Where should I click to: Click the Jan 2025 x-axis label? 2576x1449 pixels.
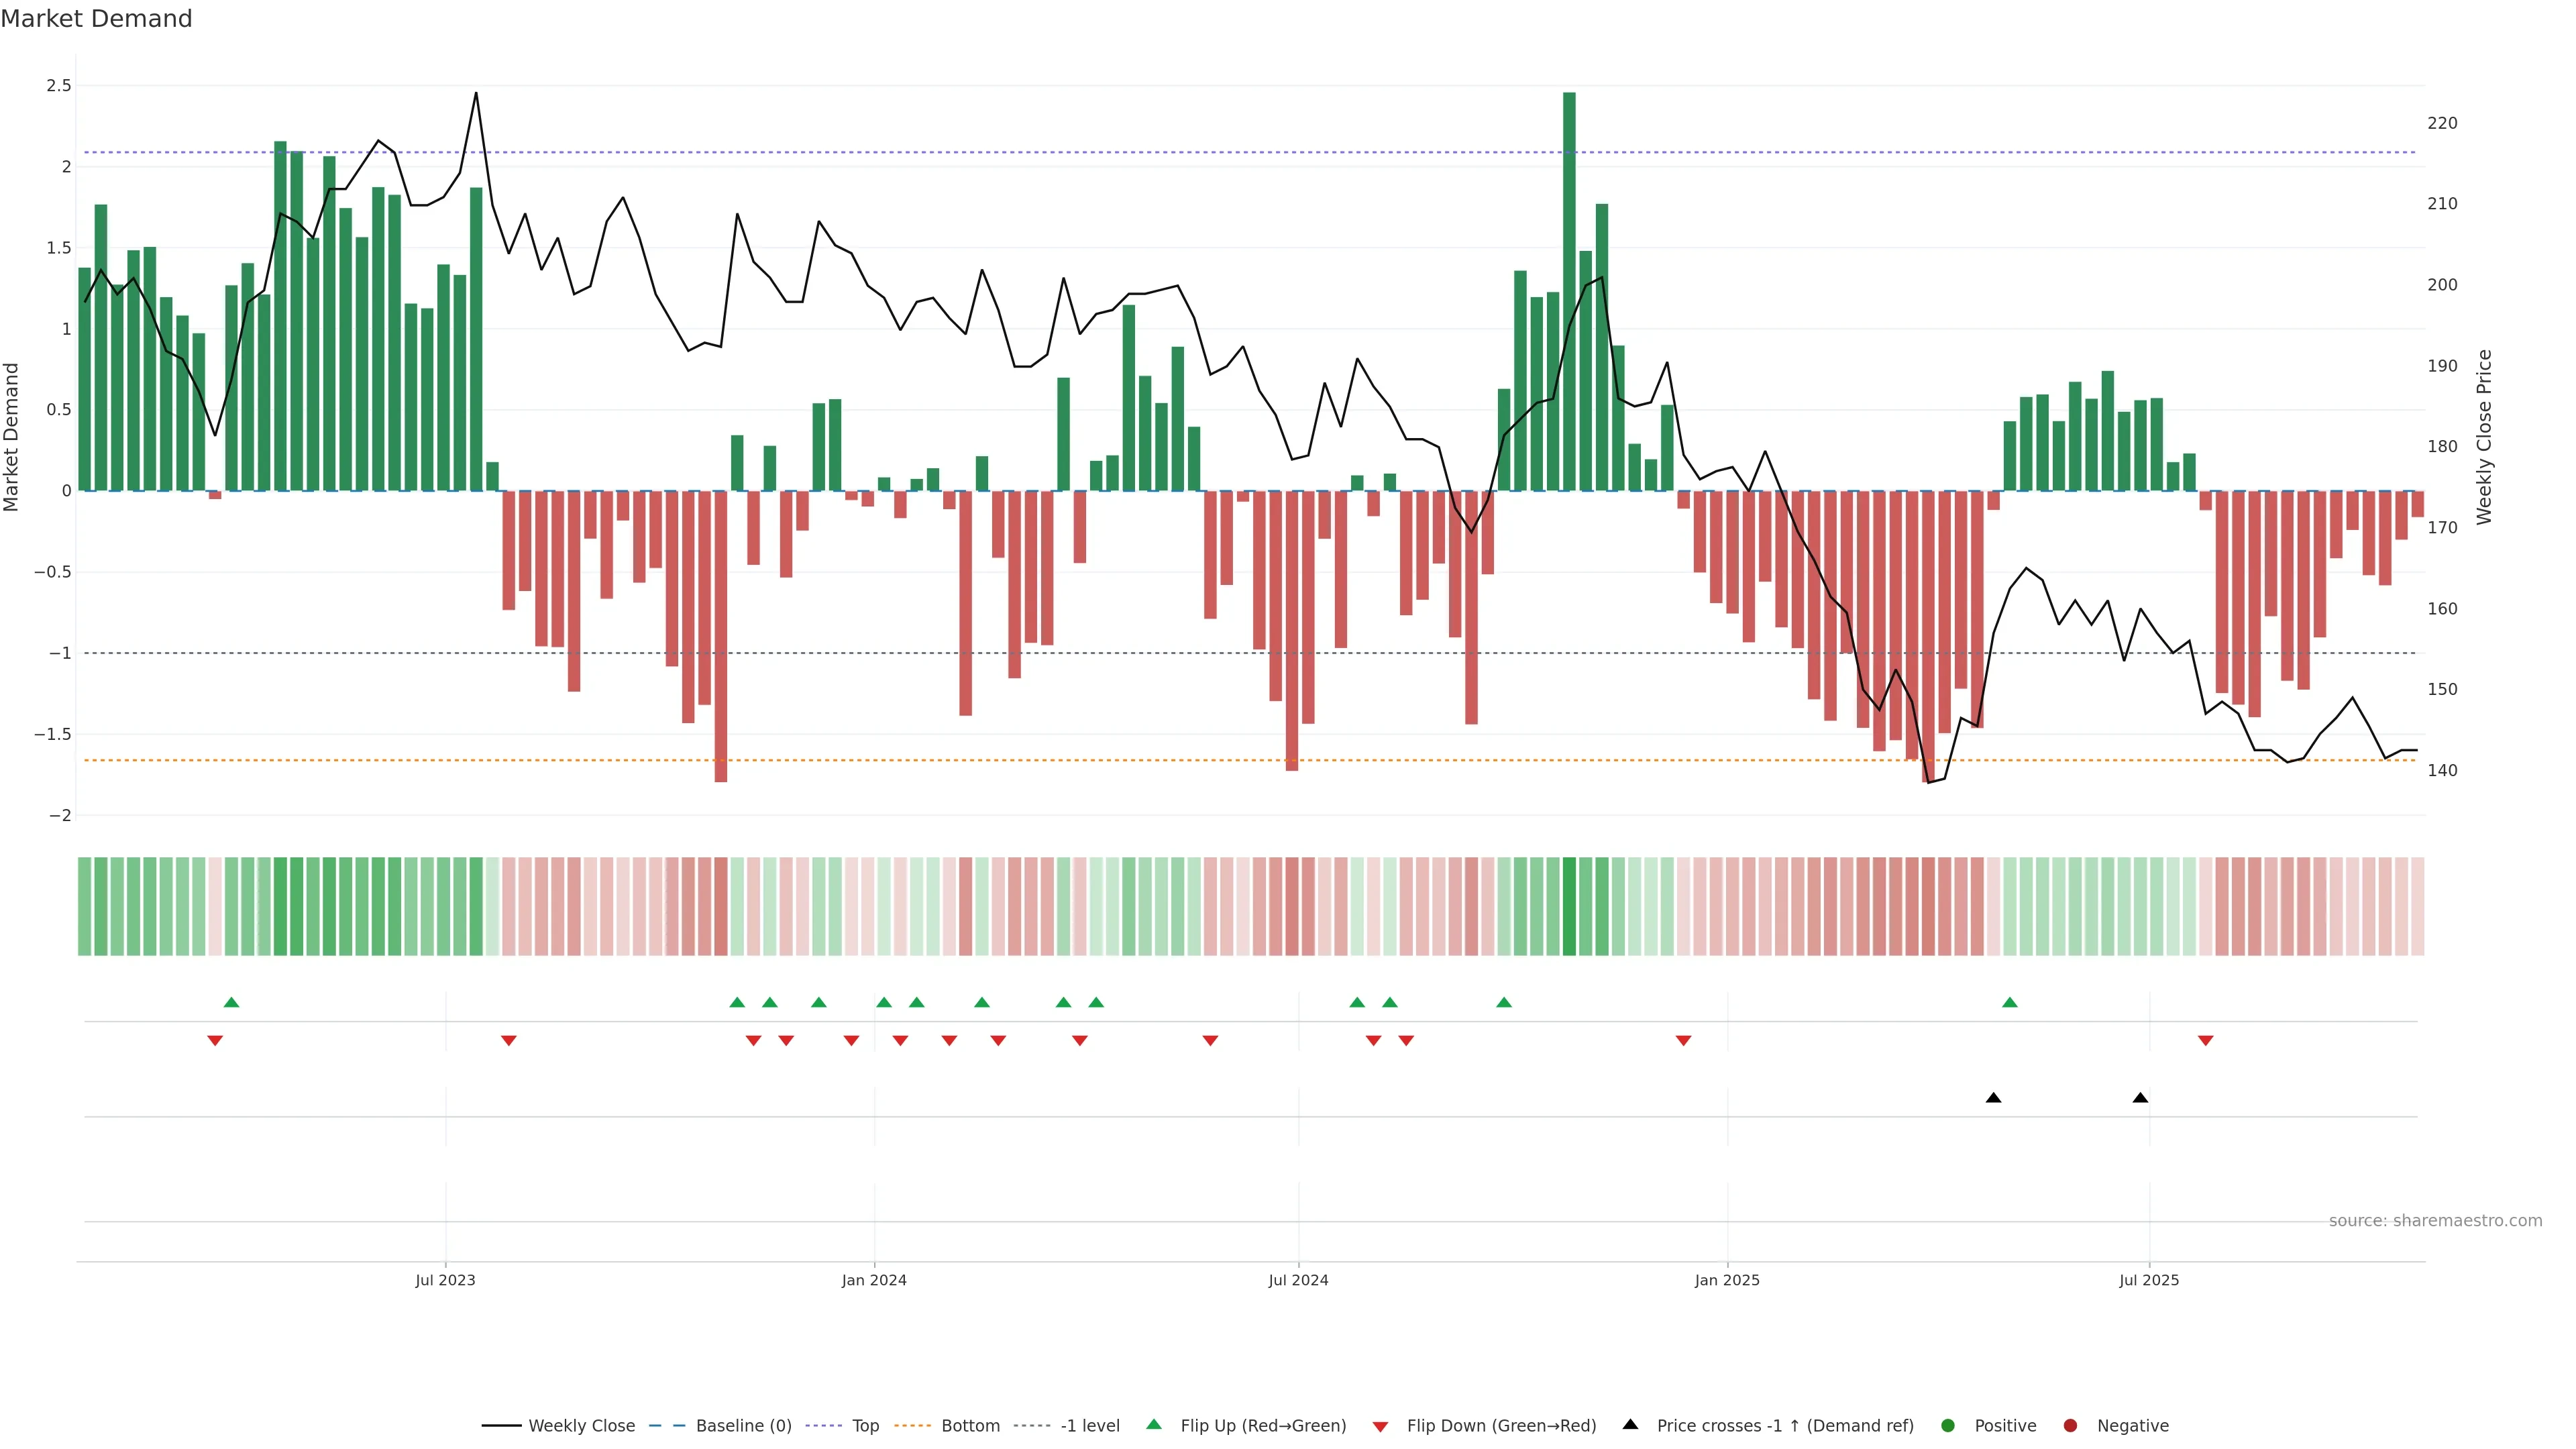coord(1727,1280)
